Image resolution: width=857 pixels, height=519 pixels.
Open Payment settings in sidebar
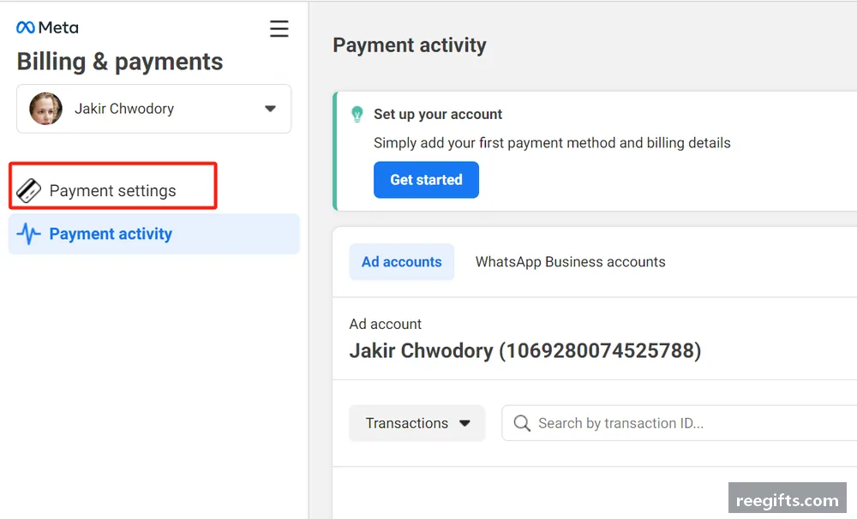pos(112,191)
